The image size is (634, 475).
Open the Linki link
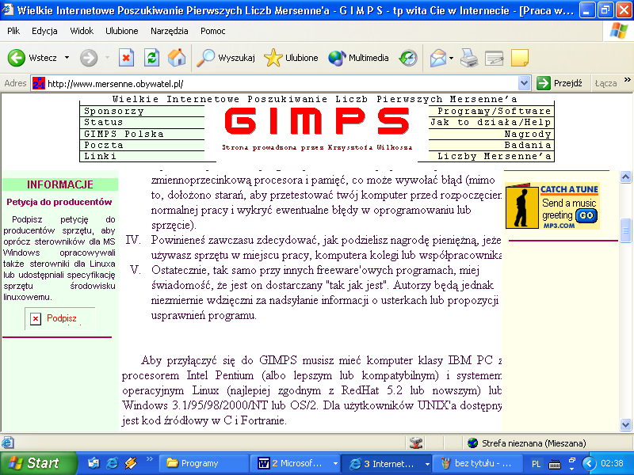coord(100,156)
